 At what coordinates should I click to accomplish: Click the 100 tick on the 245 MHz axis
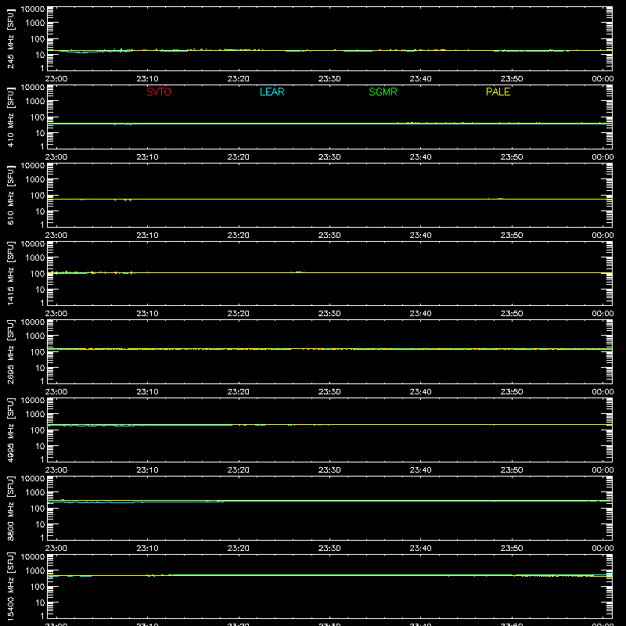click(38, 39)
